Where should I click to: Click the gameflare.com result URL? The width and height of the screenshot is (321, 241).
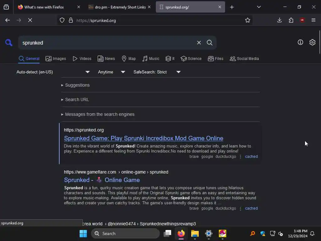[x=116, y=172]
